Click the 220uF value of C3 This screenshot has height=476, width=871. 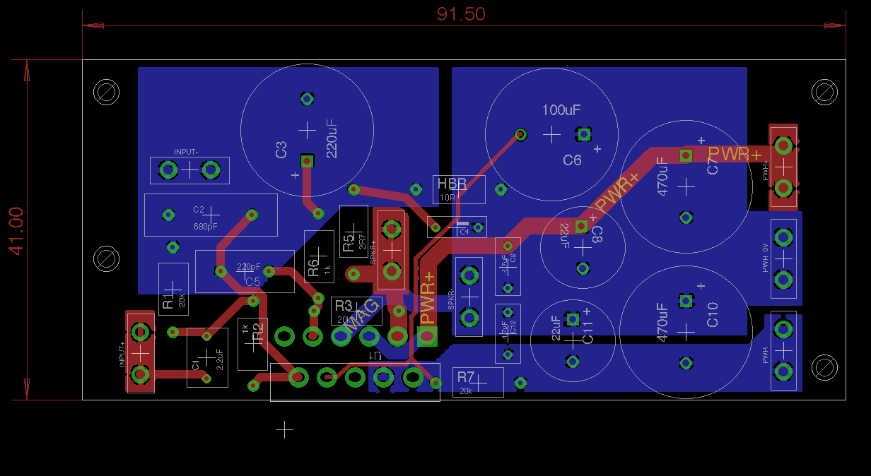[x=332, y=138]
